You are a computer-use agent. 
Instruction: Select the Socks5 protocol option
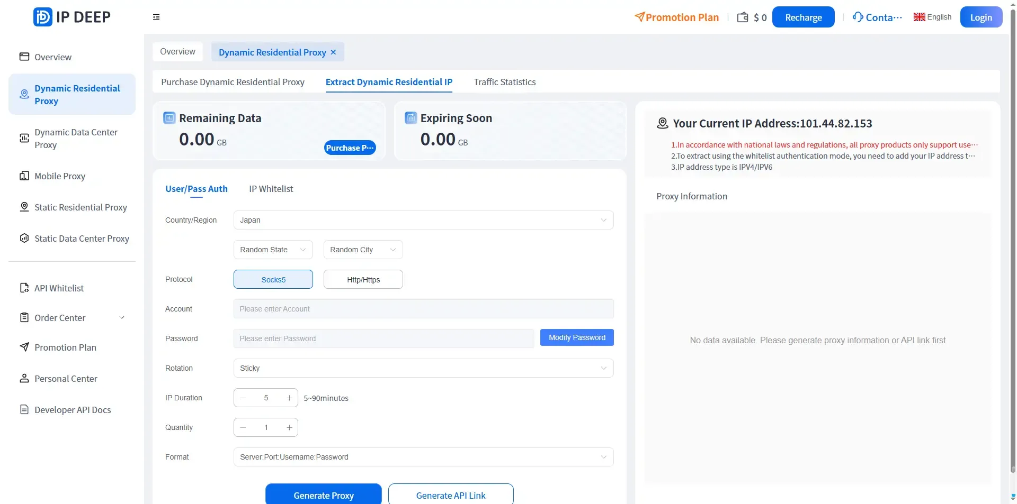273,279
